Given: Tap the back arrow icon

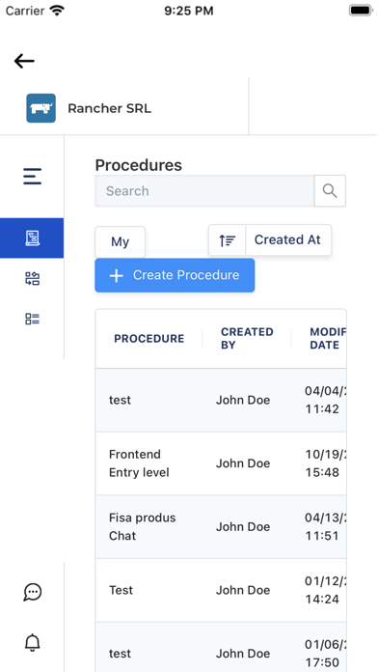Looking at the screenshot, I should click(x=24, y=61).
